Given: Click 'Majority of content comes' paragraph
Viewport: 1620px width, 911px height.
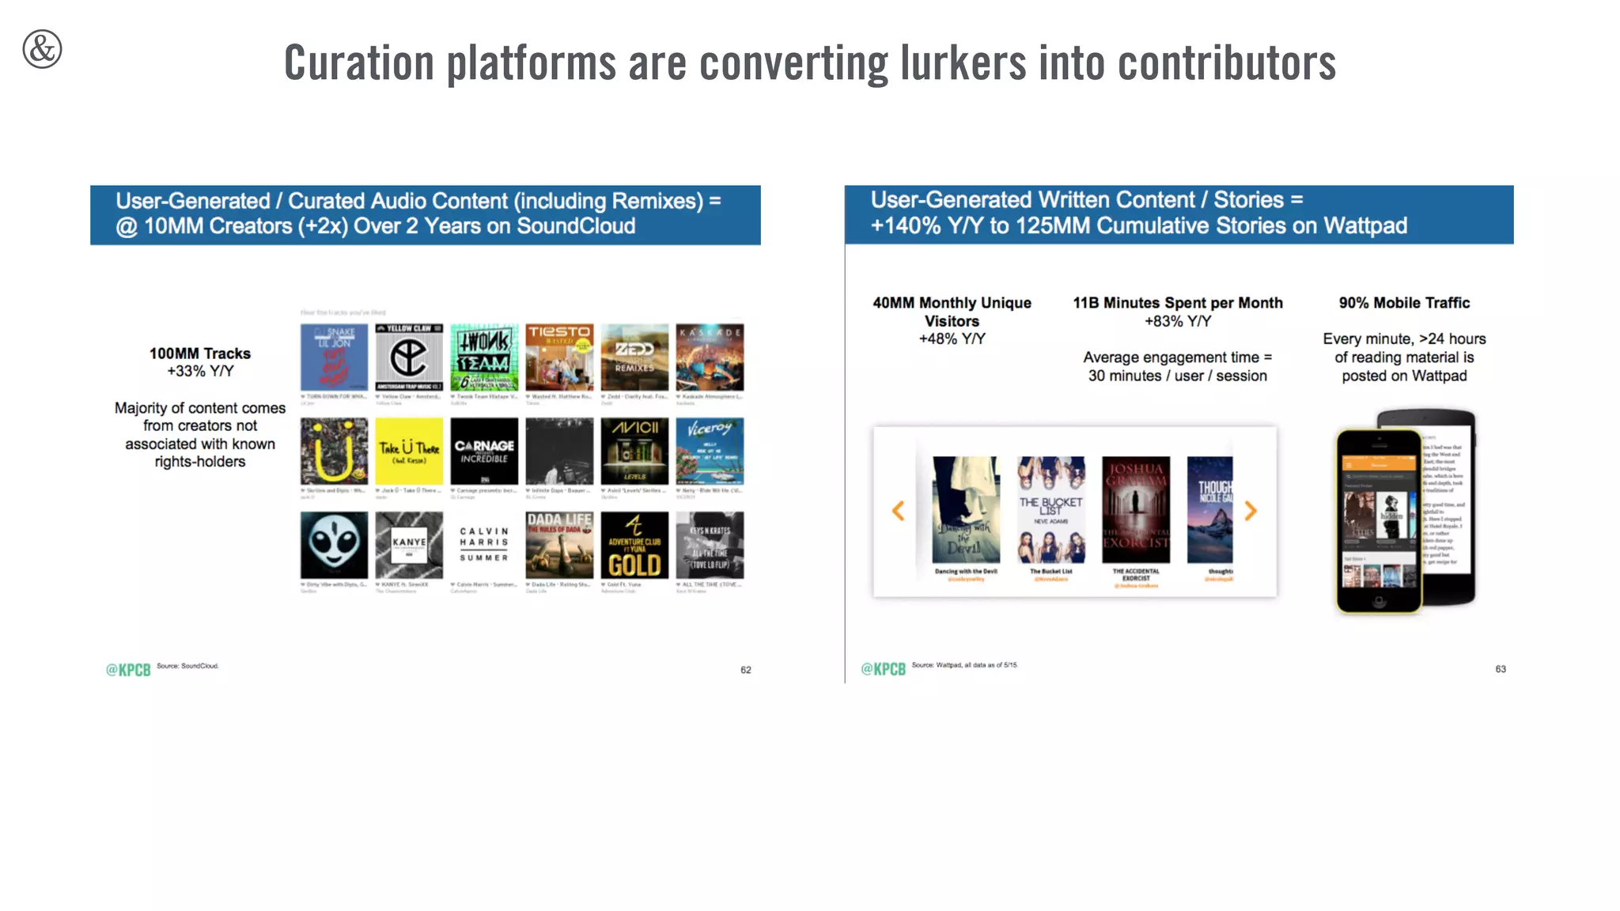Looking at the screenshot, I should click(x=200, y=435).
